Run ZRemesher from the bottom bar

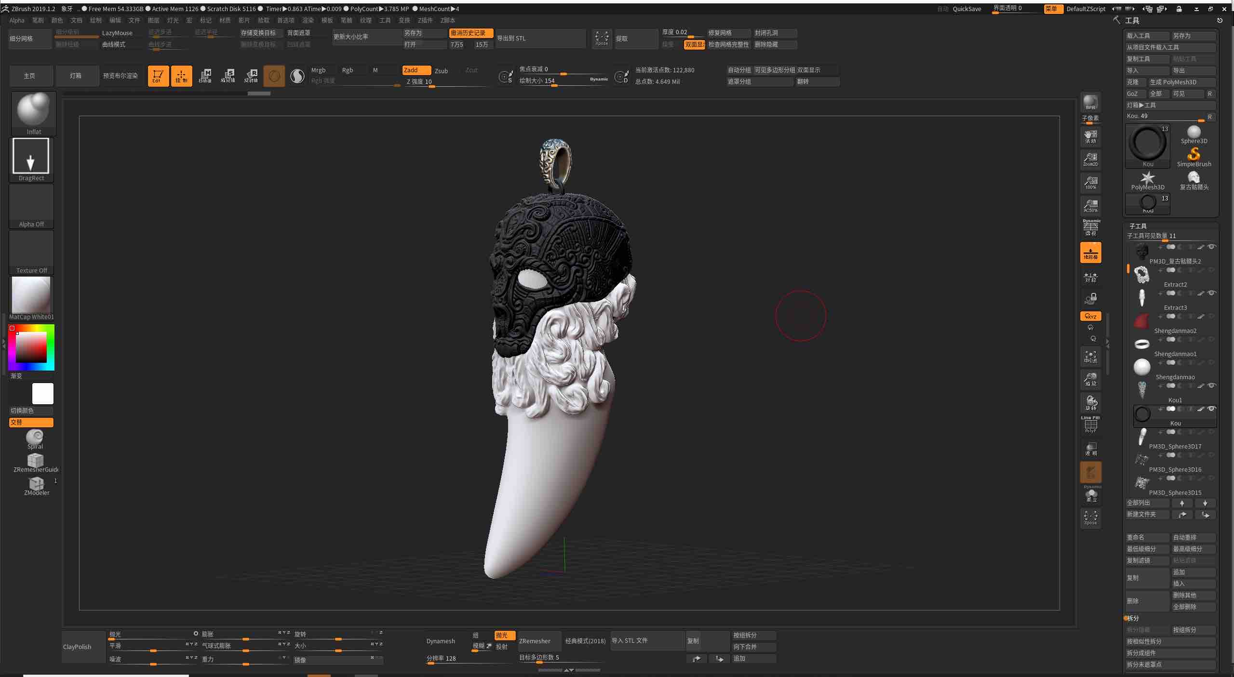point(535,641)
